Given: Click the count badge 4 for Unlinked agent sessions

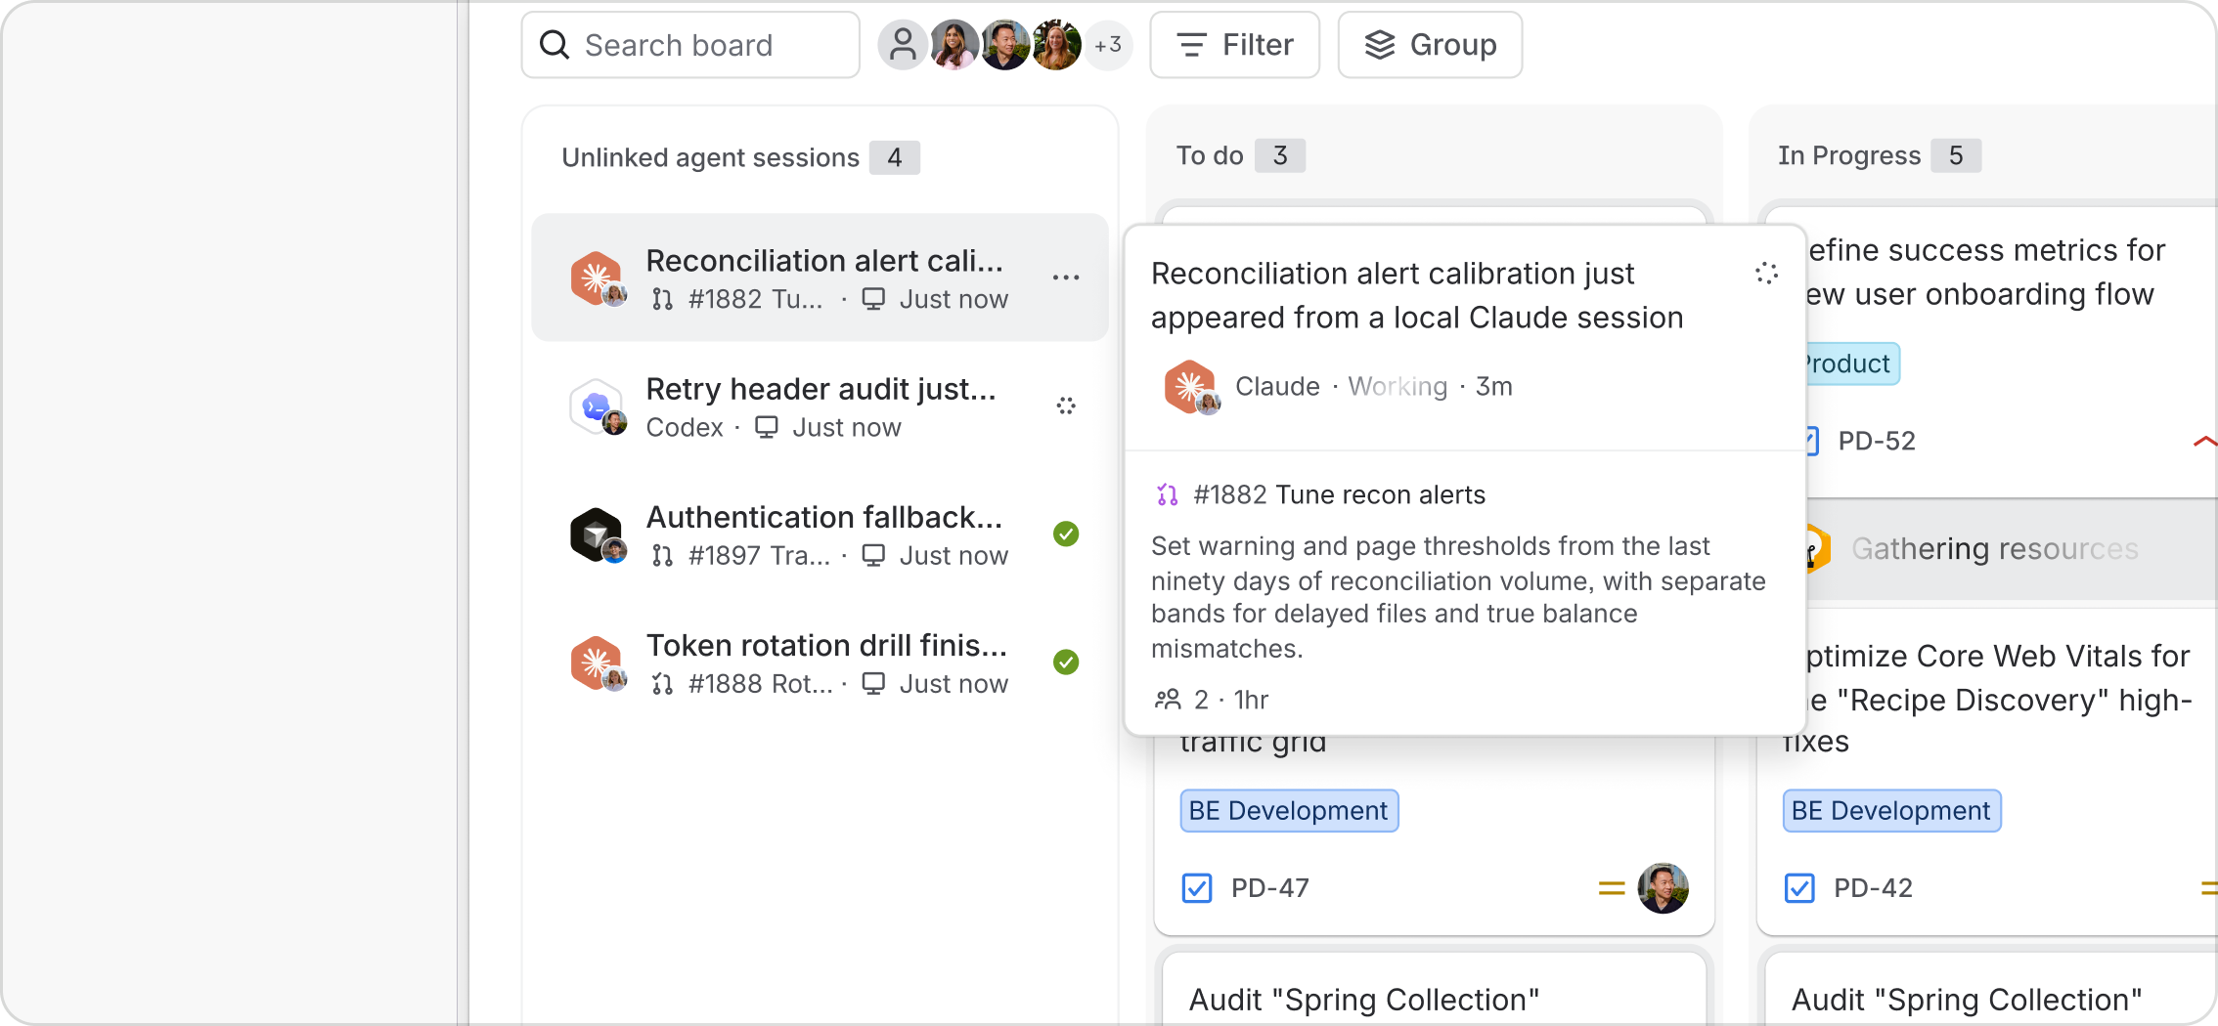Looking at the screenshot, I should (895, 157).
